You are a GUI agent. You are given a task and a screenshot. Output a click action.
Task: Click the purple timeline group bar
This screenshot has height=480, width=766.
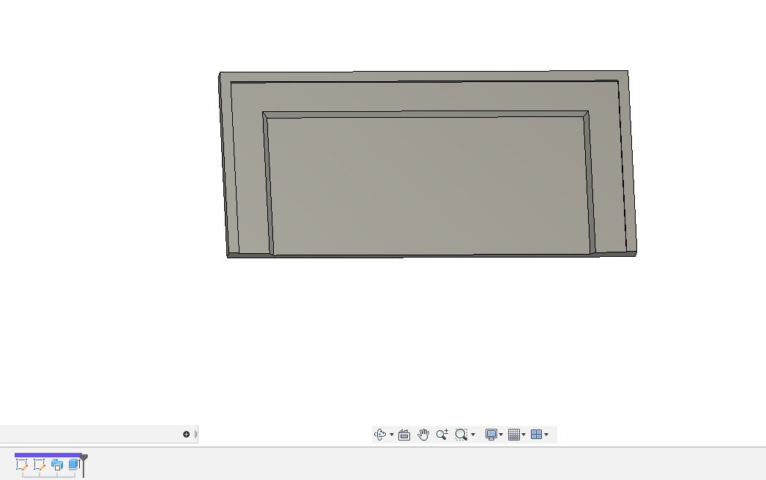[x=48, y=455]
